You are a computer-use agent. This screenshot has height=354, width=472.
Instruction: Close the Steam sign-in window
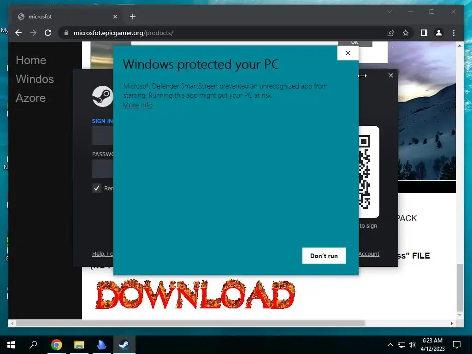[391, 75]
